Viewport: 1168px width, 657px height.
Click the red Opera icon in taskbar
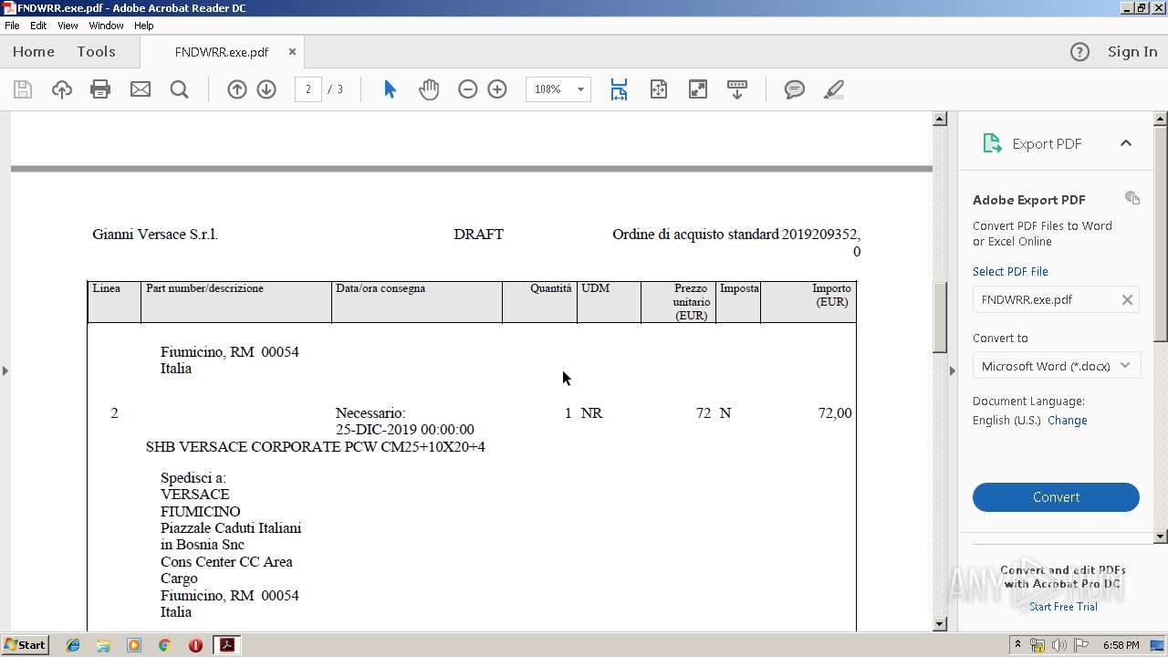[x=195, y=645]
